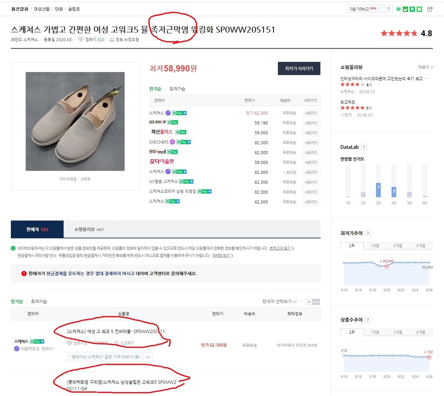Click the 신고하기 report icon

116,343
